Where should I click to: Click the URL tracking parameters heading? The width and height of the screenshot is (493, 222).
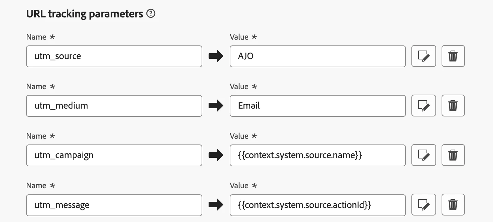tap(85, 14)
